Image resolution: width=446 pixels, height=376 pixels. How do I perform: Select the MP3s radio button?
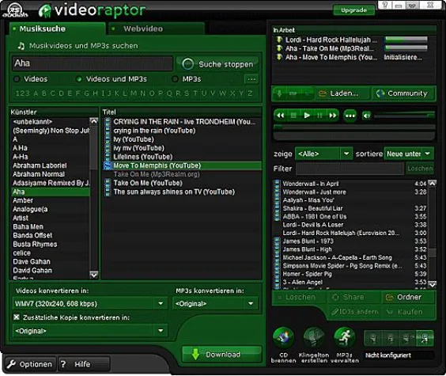click(x=176, y=79)
